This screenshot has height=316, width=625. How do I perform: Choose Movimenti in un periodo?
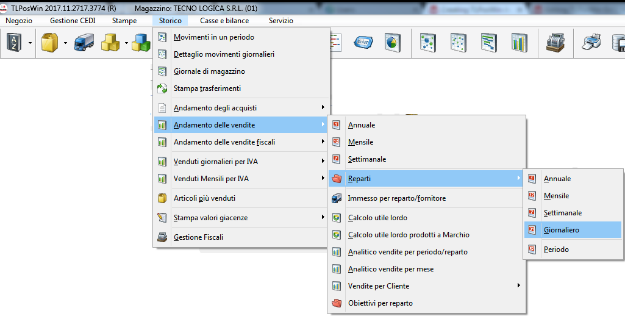tap(214, 37)
